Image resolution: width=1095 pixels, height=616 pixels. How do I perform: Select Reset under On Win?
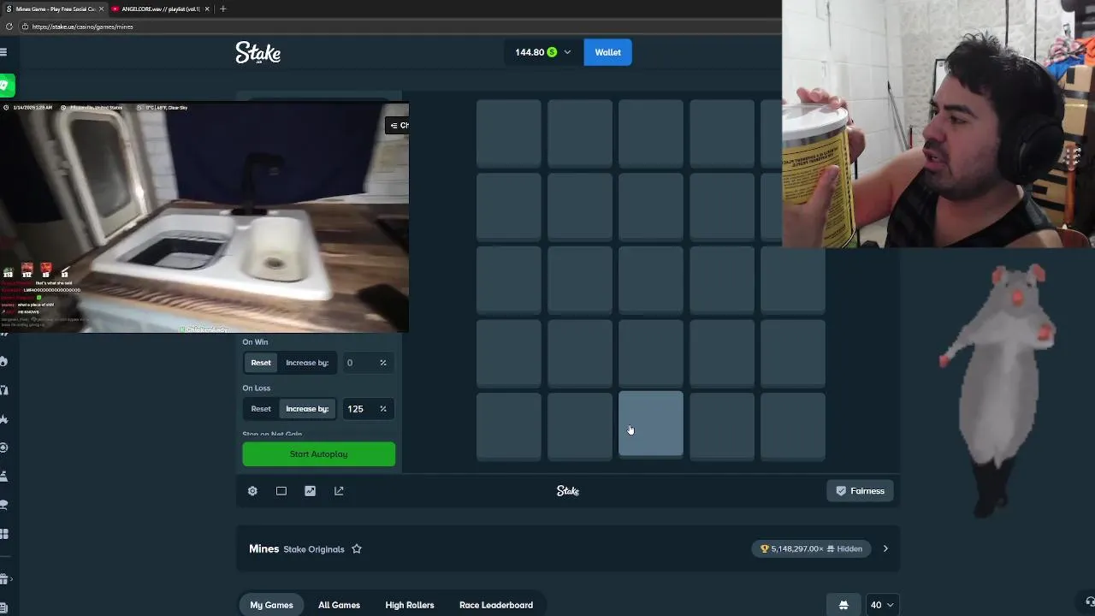click(261, 363)
